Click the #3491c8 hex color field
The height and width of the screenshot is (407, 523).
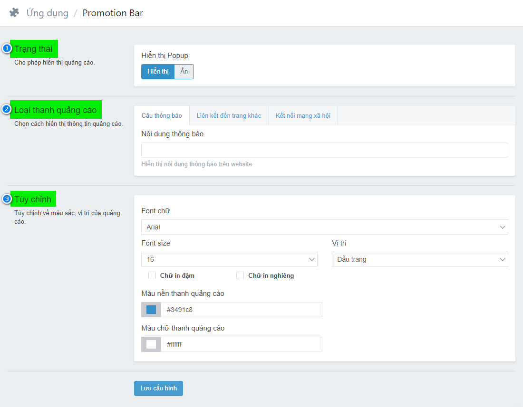click(241, 310)
